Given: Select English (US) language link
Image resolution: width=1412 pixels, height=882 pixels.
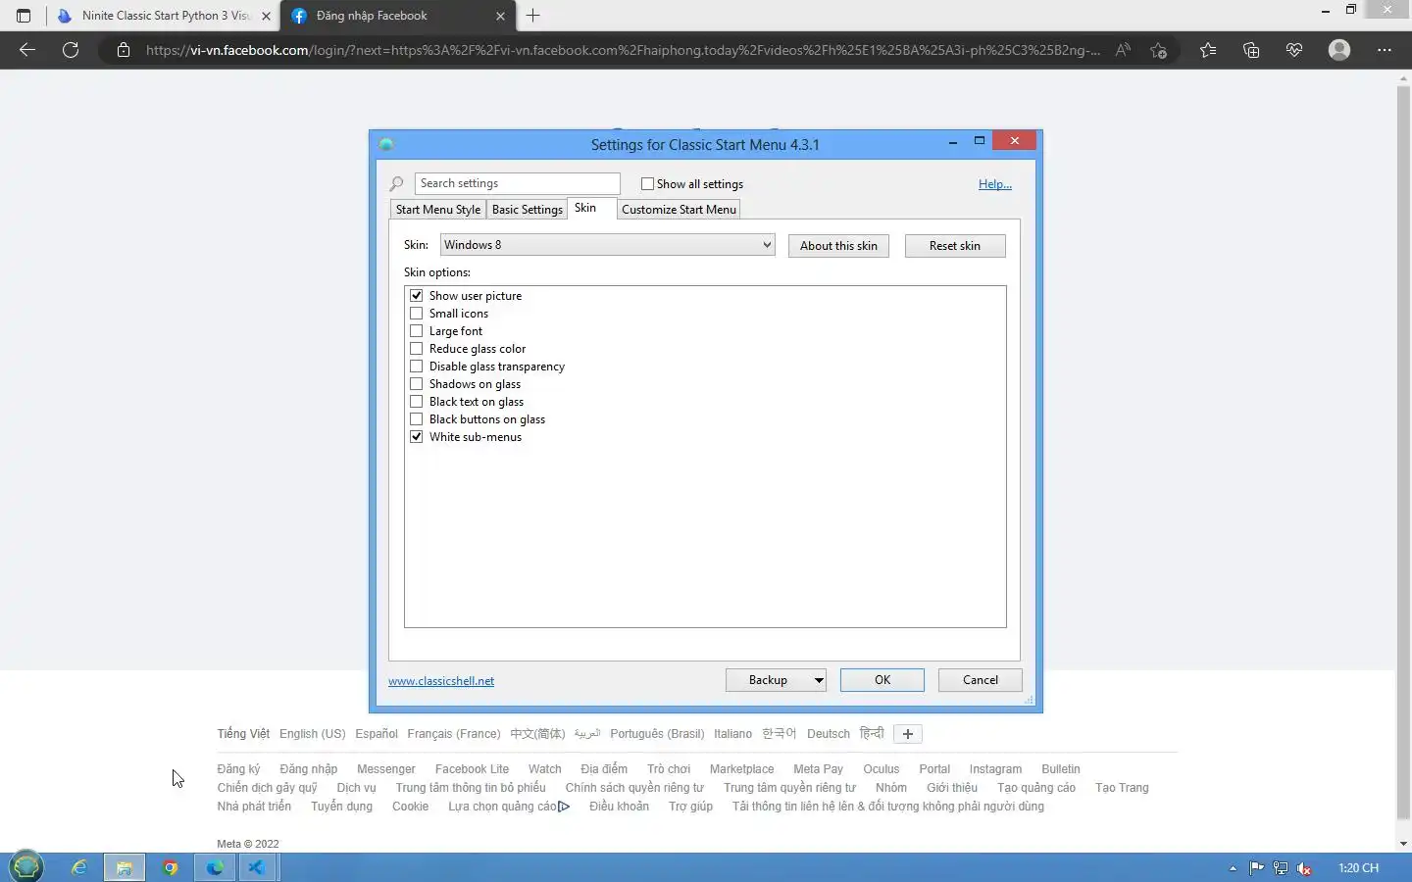Looking at the screenshot, I should pyautogui.click(x=312, y=734).
